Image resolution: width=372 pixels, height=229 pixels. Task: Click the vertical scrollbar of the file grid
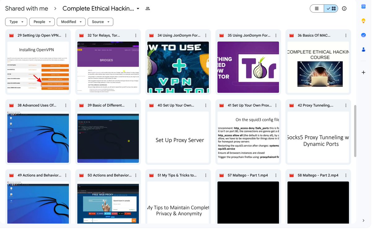[x=355, y=131]
